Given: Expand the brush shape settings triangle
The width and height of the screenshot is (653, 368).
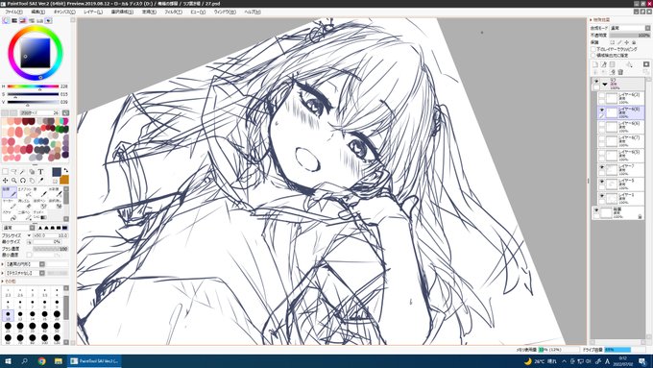Looking at the screenshot, I should point(3,264).
